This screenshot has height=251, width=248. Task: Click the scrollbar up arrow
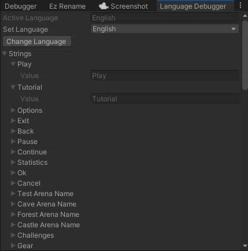coord(245,16)
